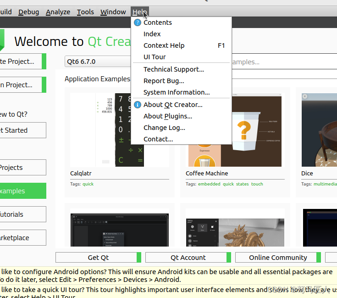Open Contents from the Help menu
The image size is (337, 298).
coord(181,22)
